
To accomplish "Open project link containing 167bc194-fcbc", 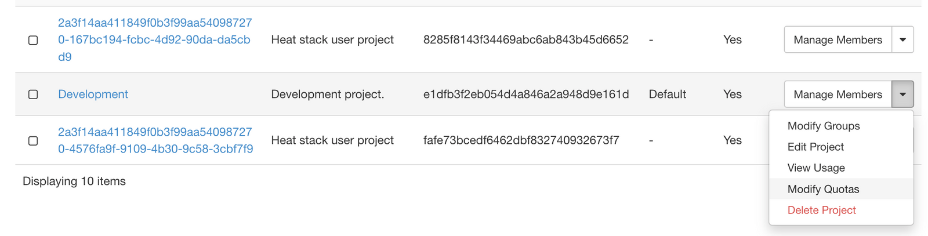I will point(154,39).
